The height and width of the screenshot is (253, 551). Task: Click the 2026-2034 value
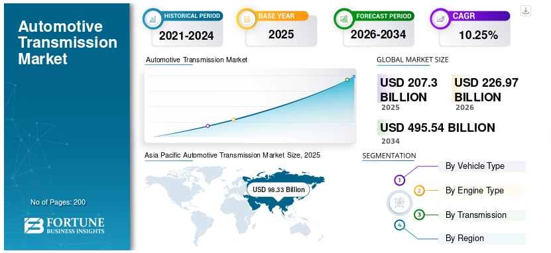[x=378, y=34]
